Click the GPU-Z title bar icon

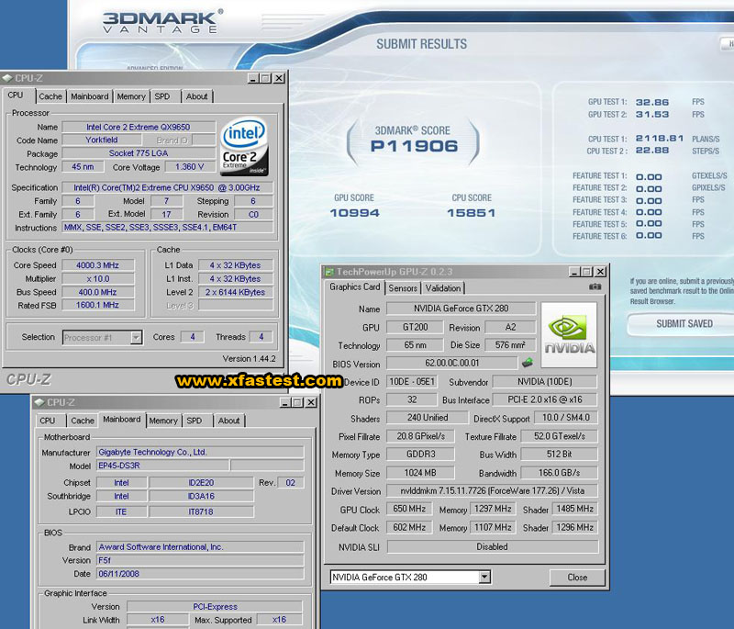[329, 272]
